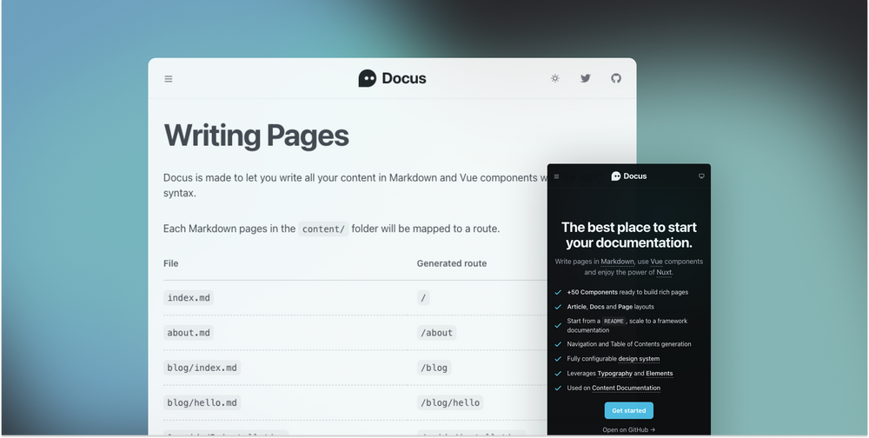Click the Docus logo in the dark window
The image size is (869, 438).
tap(629, 176)
